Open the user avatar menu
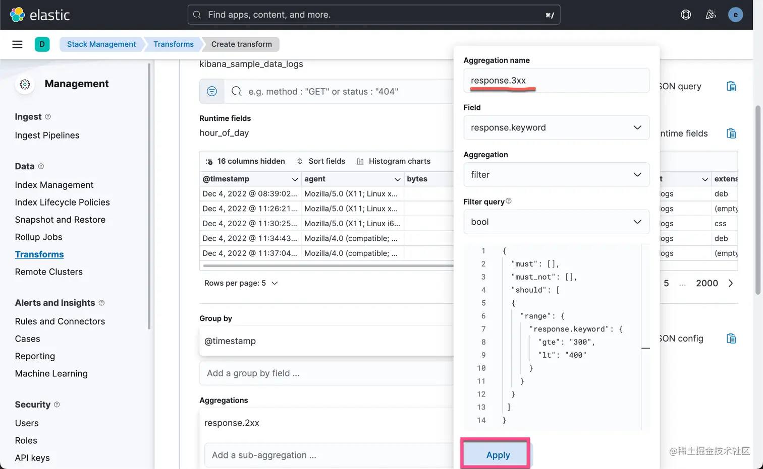The width and height of the screenshot is (763, 469). [x=735, y=15]
